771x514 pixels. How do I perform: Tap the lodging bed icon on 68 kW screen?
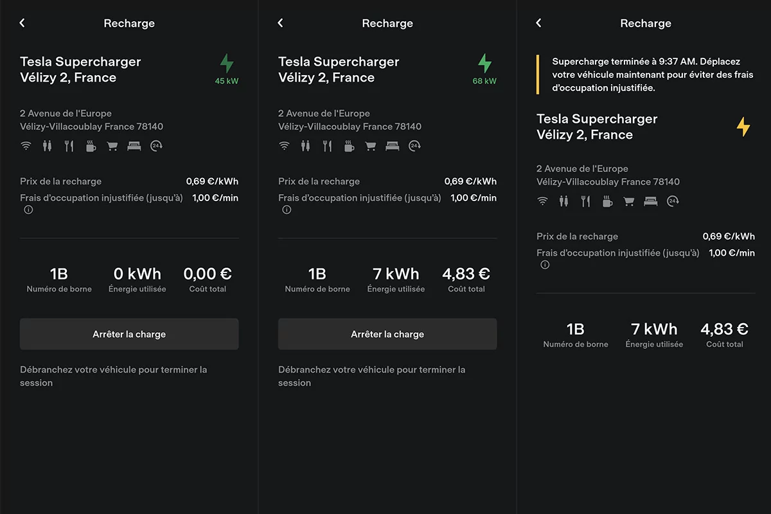393,146
